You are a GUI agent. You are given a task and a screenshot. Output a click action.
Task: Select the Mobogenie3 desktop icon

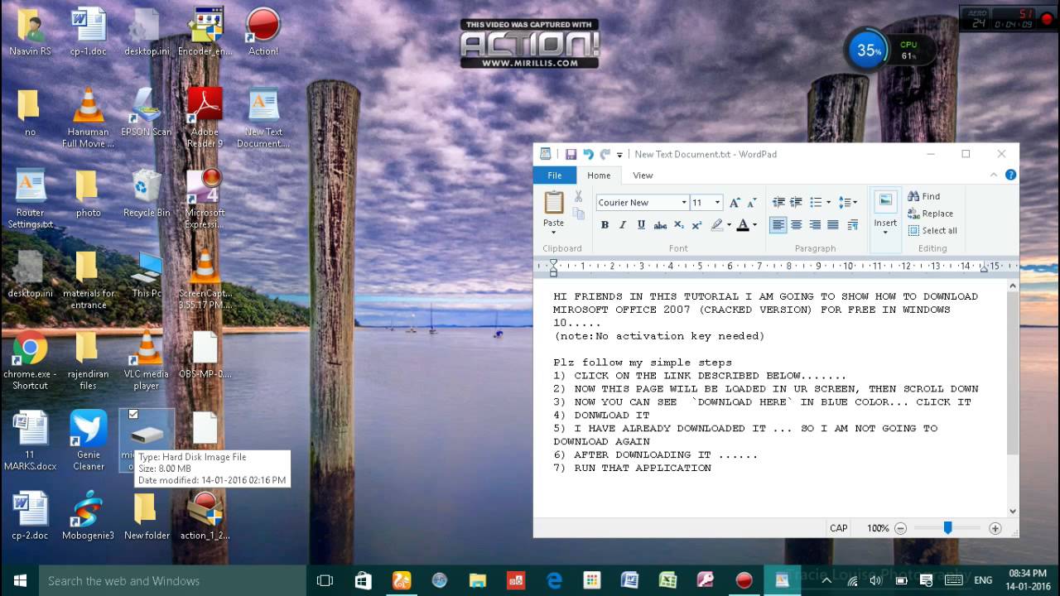point(88,516)
